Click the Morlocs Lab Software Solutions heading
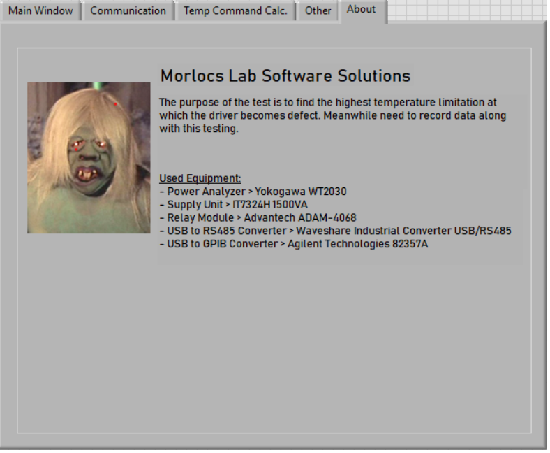550x453 pixels. [285, 76]
